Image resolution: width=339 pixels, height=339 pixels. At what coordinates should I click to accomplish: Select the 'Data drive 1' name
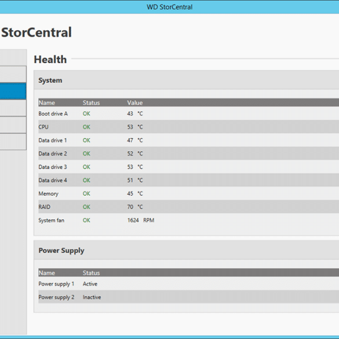pyautogui.click(x=53, y=140)
